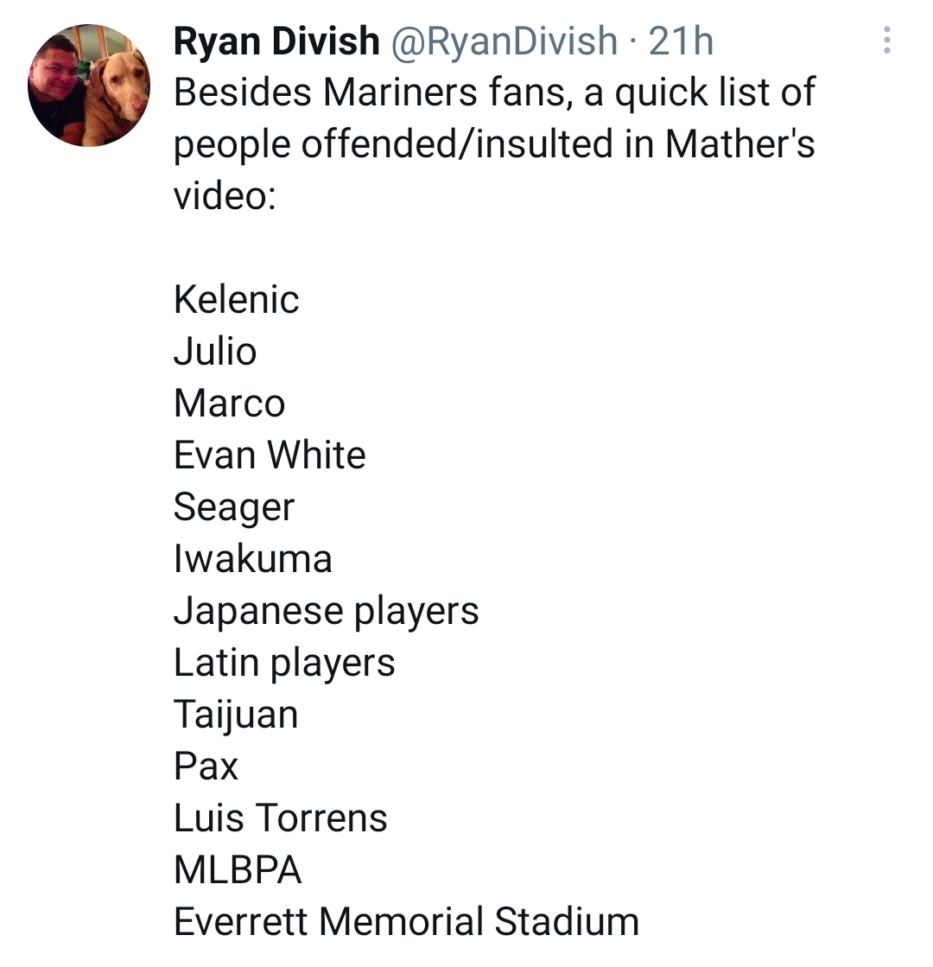933x967 pixels.
Task: Select the line reading Latin players
Action: click(x=285, y=662)
